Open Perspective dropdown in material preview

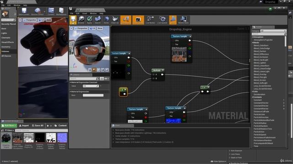pos(81,28)
